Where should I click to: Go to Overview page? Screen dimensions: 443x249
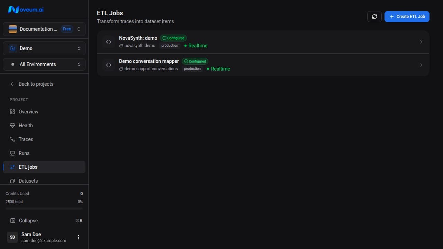44,112
